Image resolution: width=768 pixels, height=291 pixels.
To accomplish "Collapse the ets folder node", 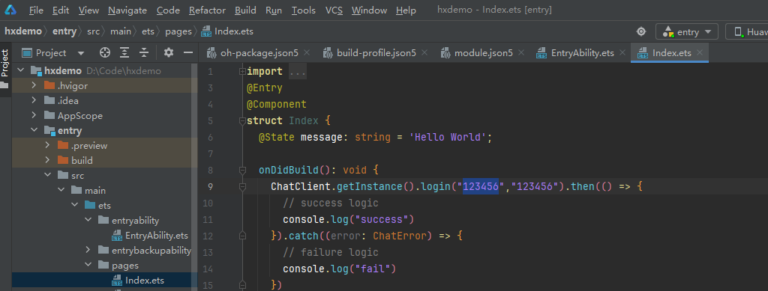I will pyautogui.click(x=75, y=206).
